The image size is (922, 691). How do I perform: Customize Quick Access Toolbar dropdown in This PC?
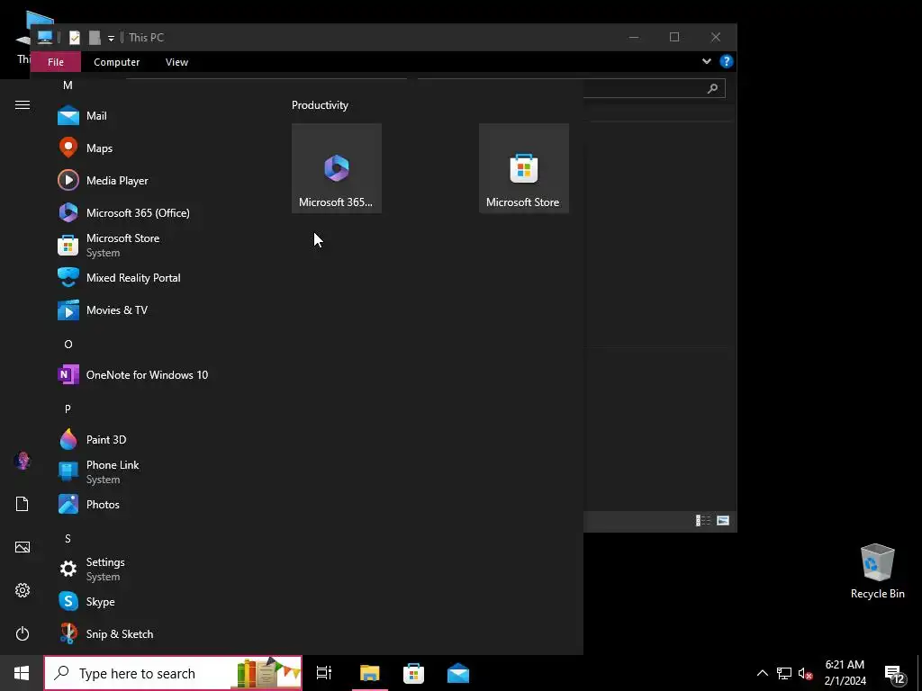tap(111, 39)
